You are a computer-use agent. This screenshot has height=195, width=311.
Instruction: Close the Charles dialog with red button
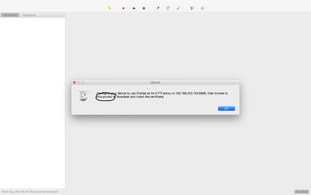click(74, 82)
